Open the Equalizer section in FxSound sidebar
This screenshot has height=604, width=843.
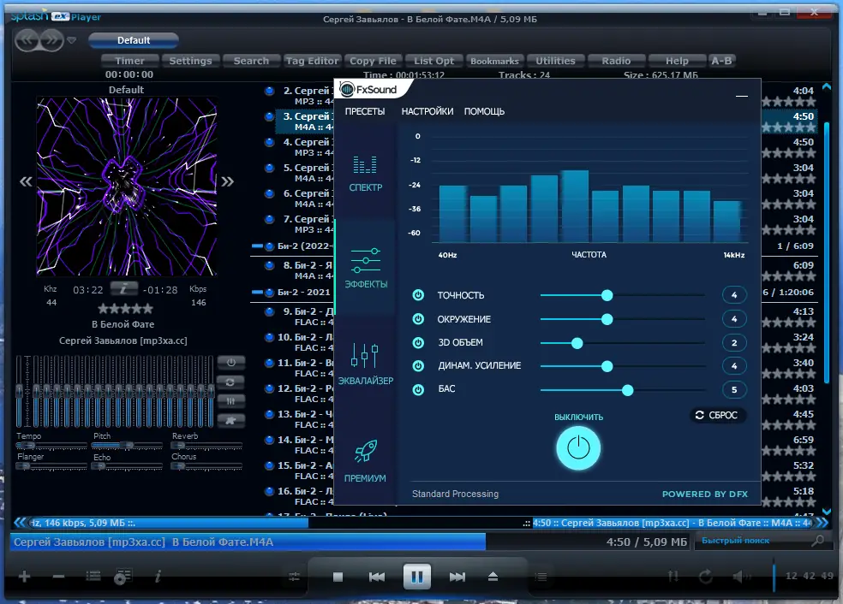click(x=366, y=364)
